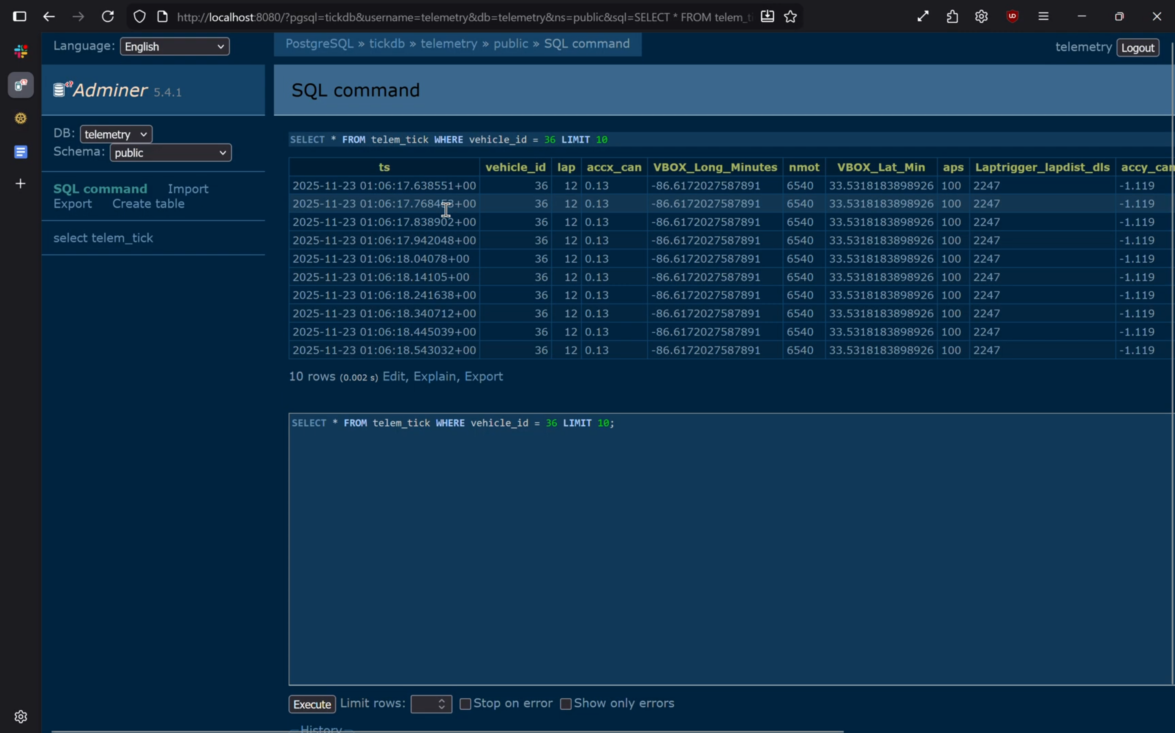Toggle the Show only errors checkbox
Viewport: 1175px width, 733px height.
[565, 704]
